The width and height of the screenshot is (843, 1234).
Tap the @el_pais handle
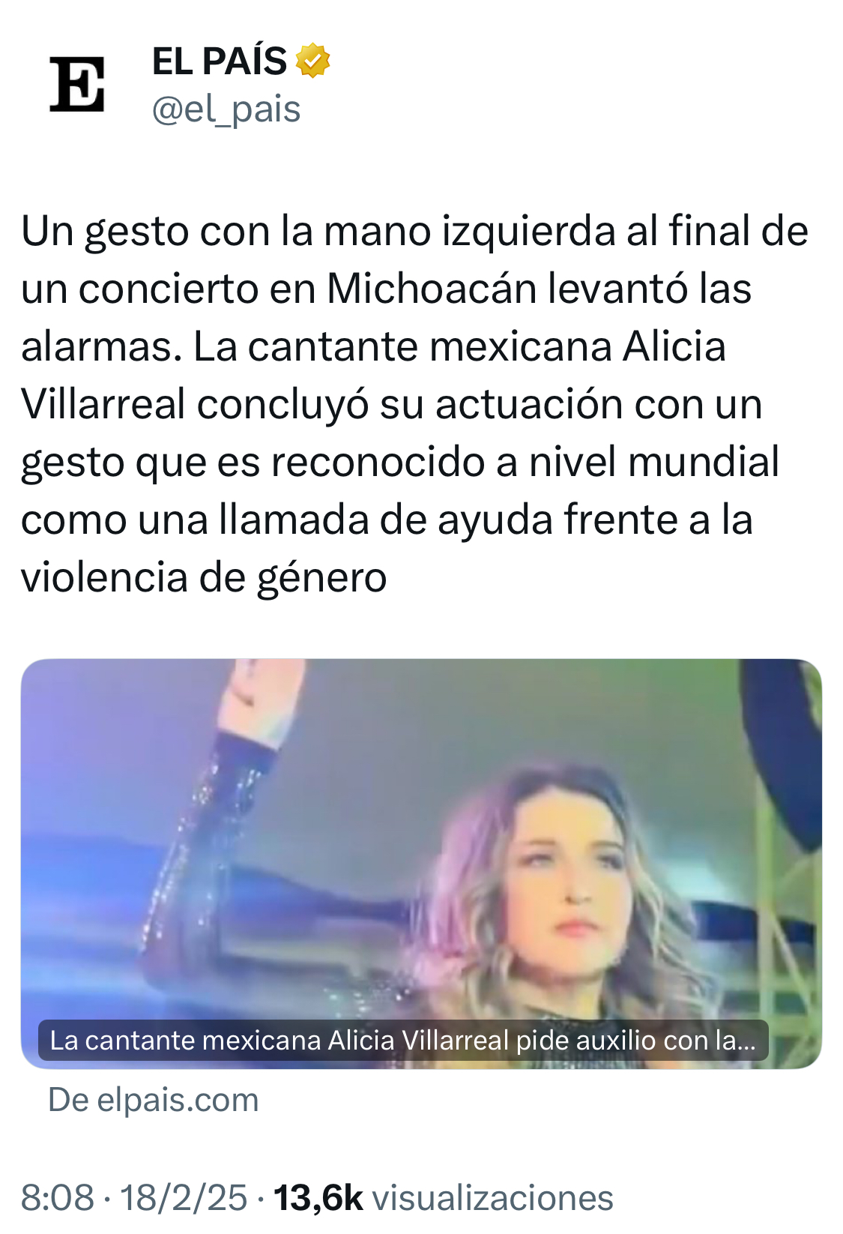226,109
